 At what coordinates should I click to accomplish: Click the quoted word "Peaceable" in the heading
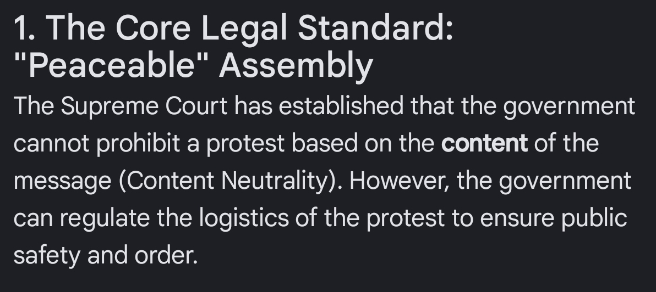[x=111, y=65]
